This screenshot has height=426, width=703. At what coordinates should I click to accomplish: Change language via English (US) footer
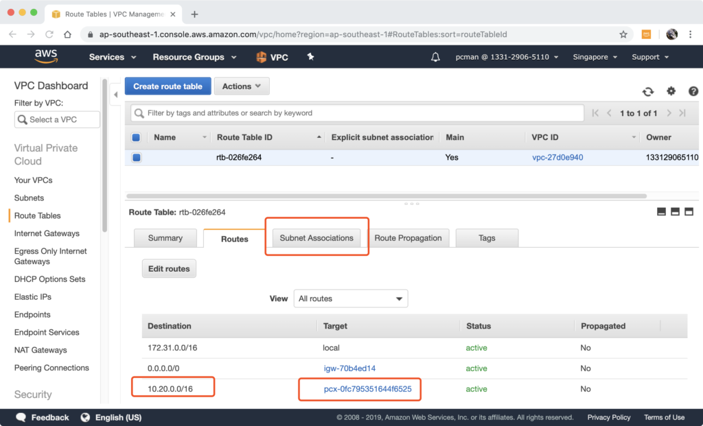tap(111, 418)
